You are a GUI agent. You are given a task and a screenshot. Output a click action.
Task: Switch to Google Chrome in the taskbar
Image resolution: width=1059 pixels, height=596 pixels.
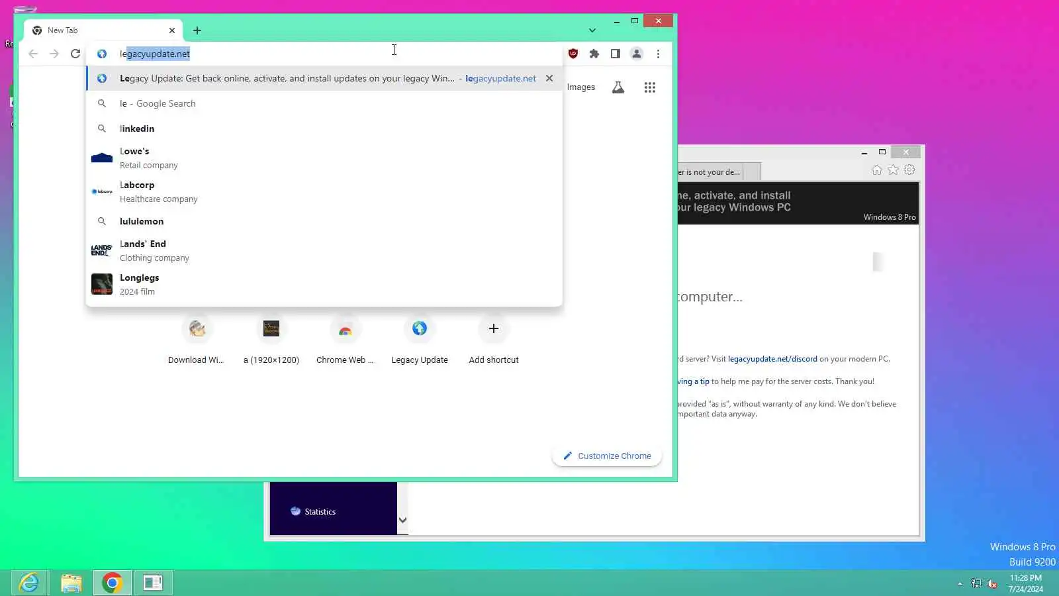click(x=112, y=583)
